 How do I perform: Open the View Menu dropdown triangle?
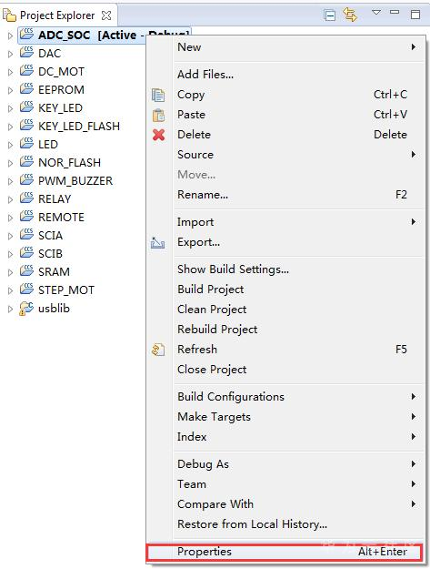pyautogui.click(x=376, y=13)
